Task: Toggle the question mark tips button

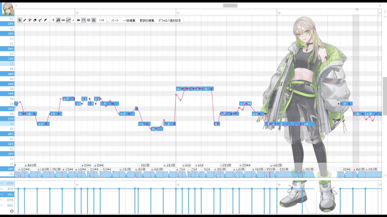Action: pyautogui.click(x=53, y=20)
